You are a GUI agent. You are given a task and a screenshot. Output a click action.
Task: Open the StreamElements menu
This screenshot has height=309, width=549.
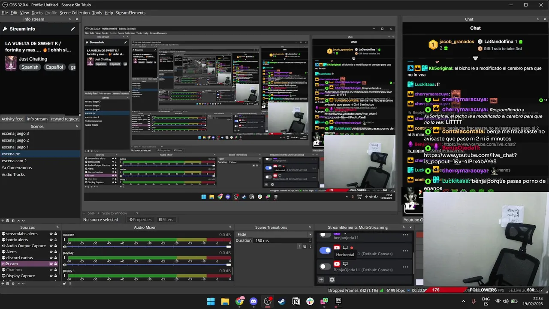pyautogui.click(x=130, y=13)
